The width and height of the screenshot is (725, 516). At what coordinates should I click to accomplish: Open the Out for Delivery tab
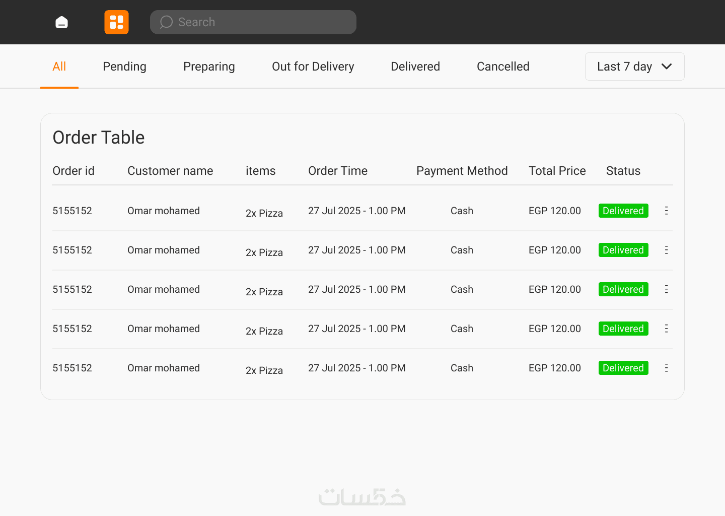click(x=313, y=67)
